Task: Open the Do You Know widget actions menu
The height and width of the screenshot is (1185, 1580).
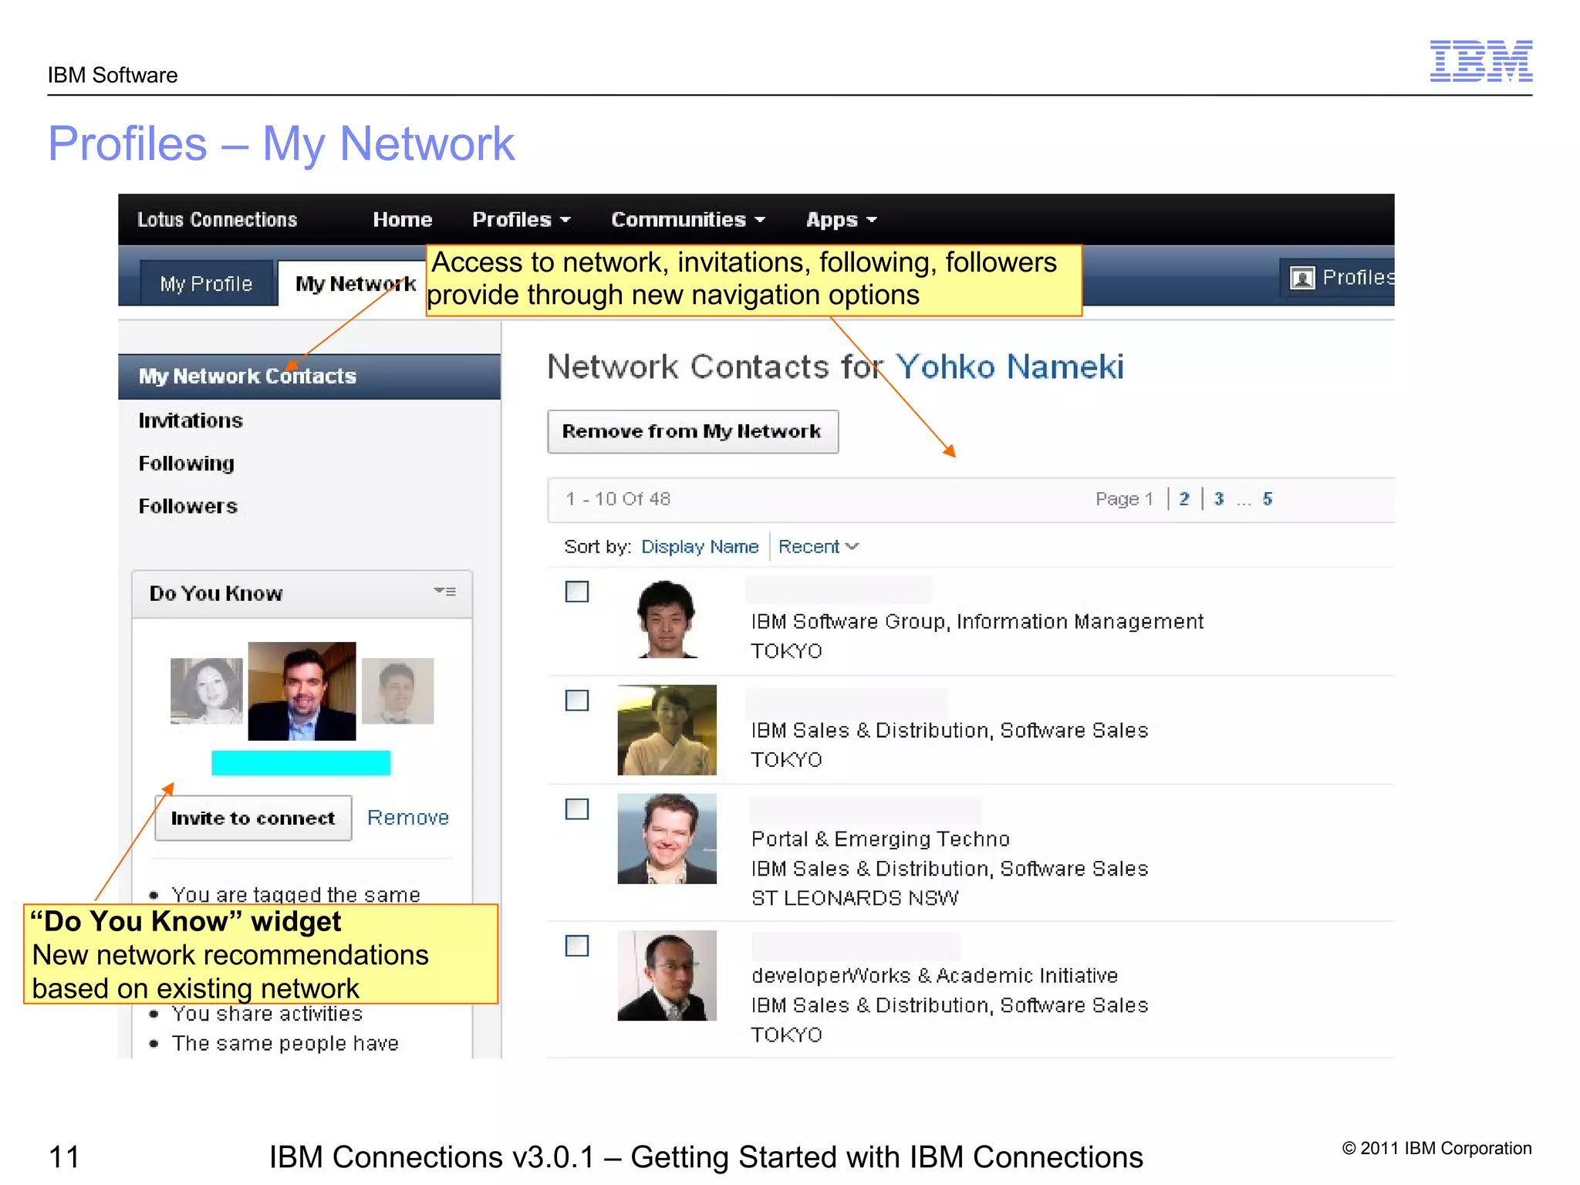Action: point(444,592)
